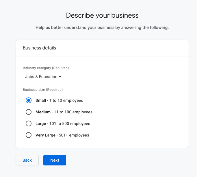Click the '1 to 10 employees' description
The image size is (197, 177).
point(66,100)
